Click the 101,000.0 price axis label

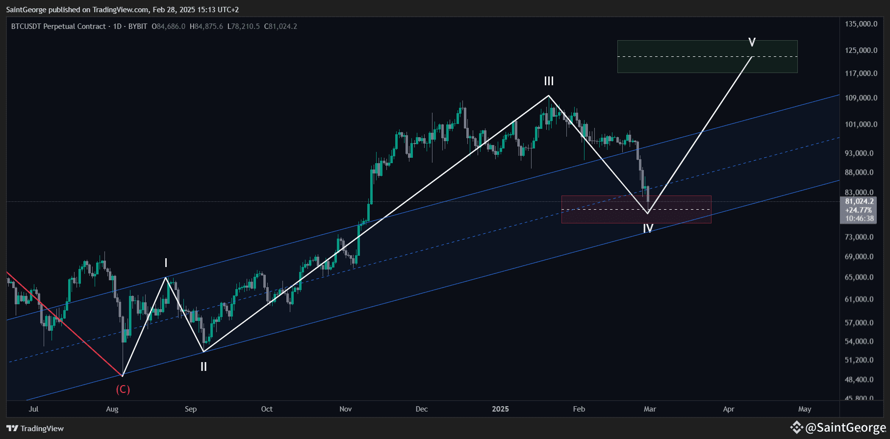pyautogui.click(x=861, y=124)
